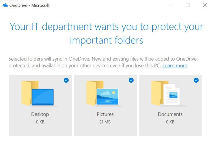Click the 0 KB size under Desktop
The width and height of the screenshot is (208, 144).
coord(40,122)
